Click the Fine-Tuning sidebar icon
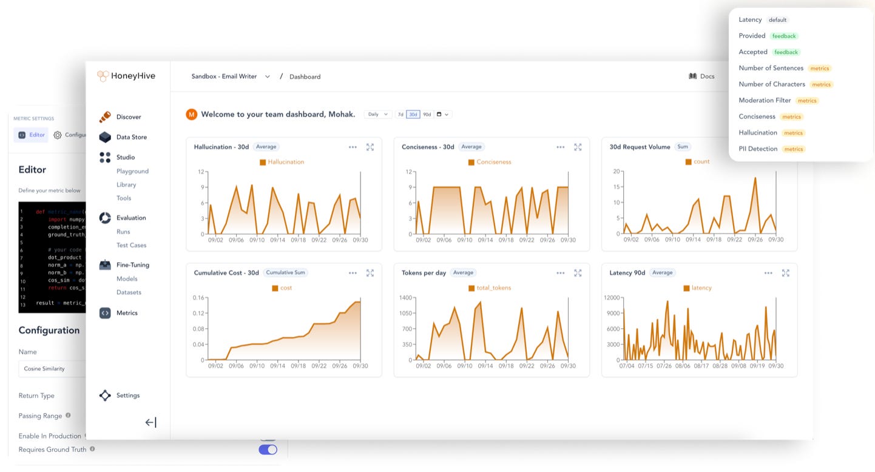 [105, 265]
